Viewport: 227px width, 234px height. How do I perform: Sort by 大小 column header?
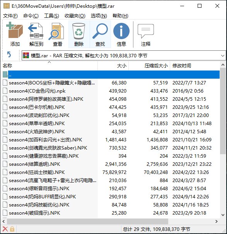[x=113, y=65]
